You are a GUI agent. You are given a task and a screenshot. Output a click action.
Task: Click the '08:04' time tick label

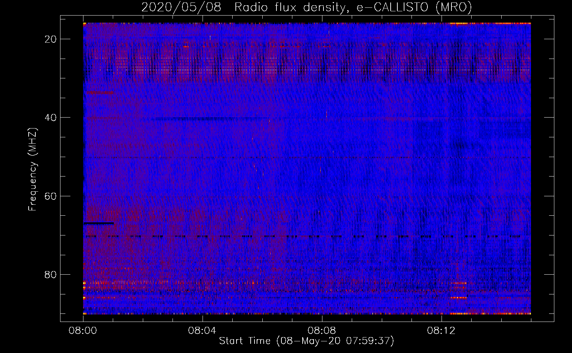(x=202, y=331)
